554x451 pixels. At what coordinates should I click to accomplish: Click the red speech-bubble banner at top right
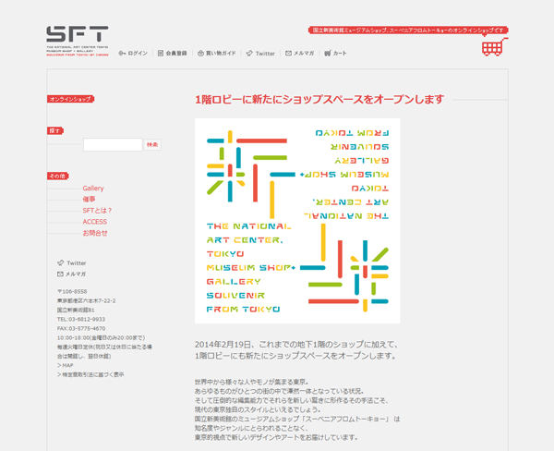pyautogui.click(x=408, y=30)
